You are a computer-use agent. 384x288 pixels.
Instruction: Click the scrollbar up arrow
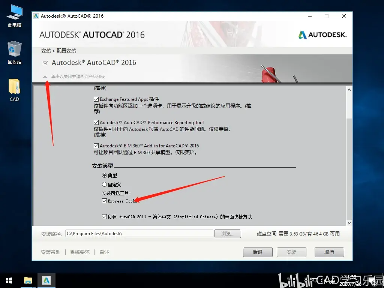pyautogui.click(x=349, y=90)
